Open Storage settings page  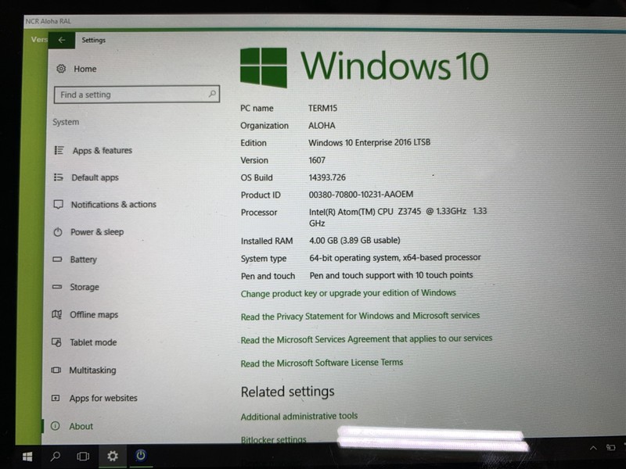point(85,287)
